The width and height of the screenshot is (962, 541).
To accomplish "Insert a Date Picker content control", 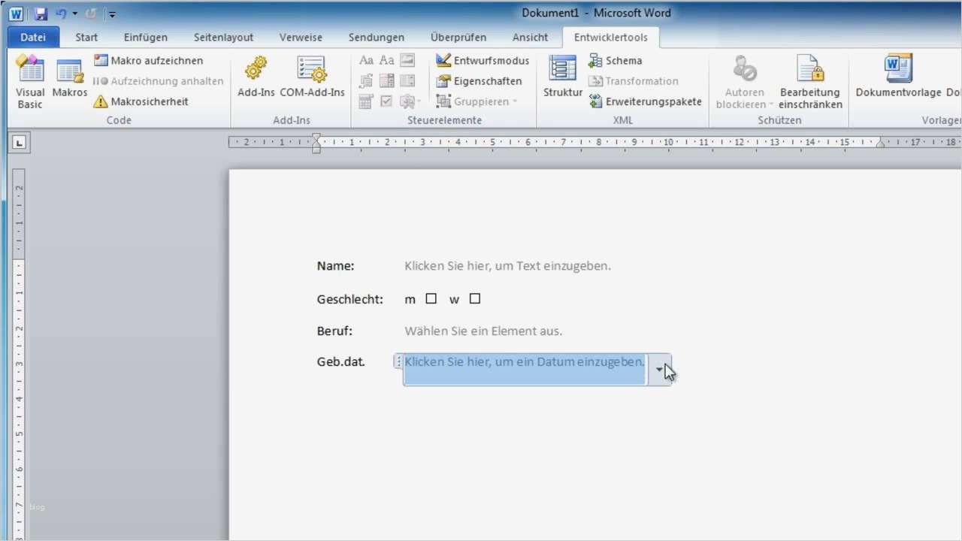I will pos(366,101).
